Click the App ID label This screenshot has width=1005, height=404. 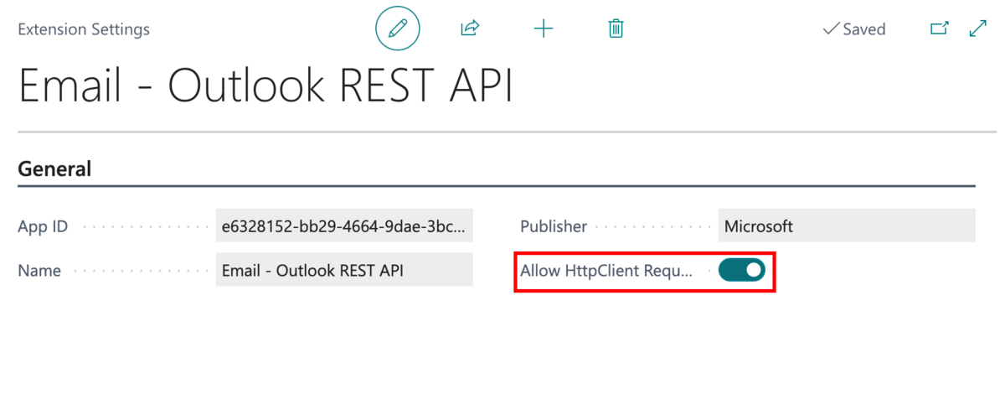click(x=43, y=226)
